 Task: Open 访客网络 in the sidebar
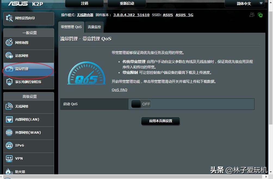click(x=29, y=56)
